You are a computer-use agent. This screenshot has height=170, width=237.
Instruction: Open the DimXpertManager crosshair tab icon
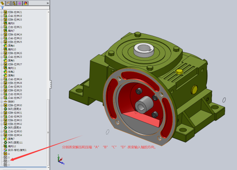point(20,3)
